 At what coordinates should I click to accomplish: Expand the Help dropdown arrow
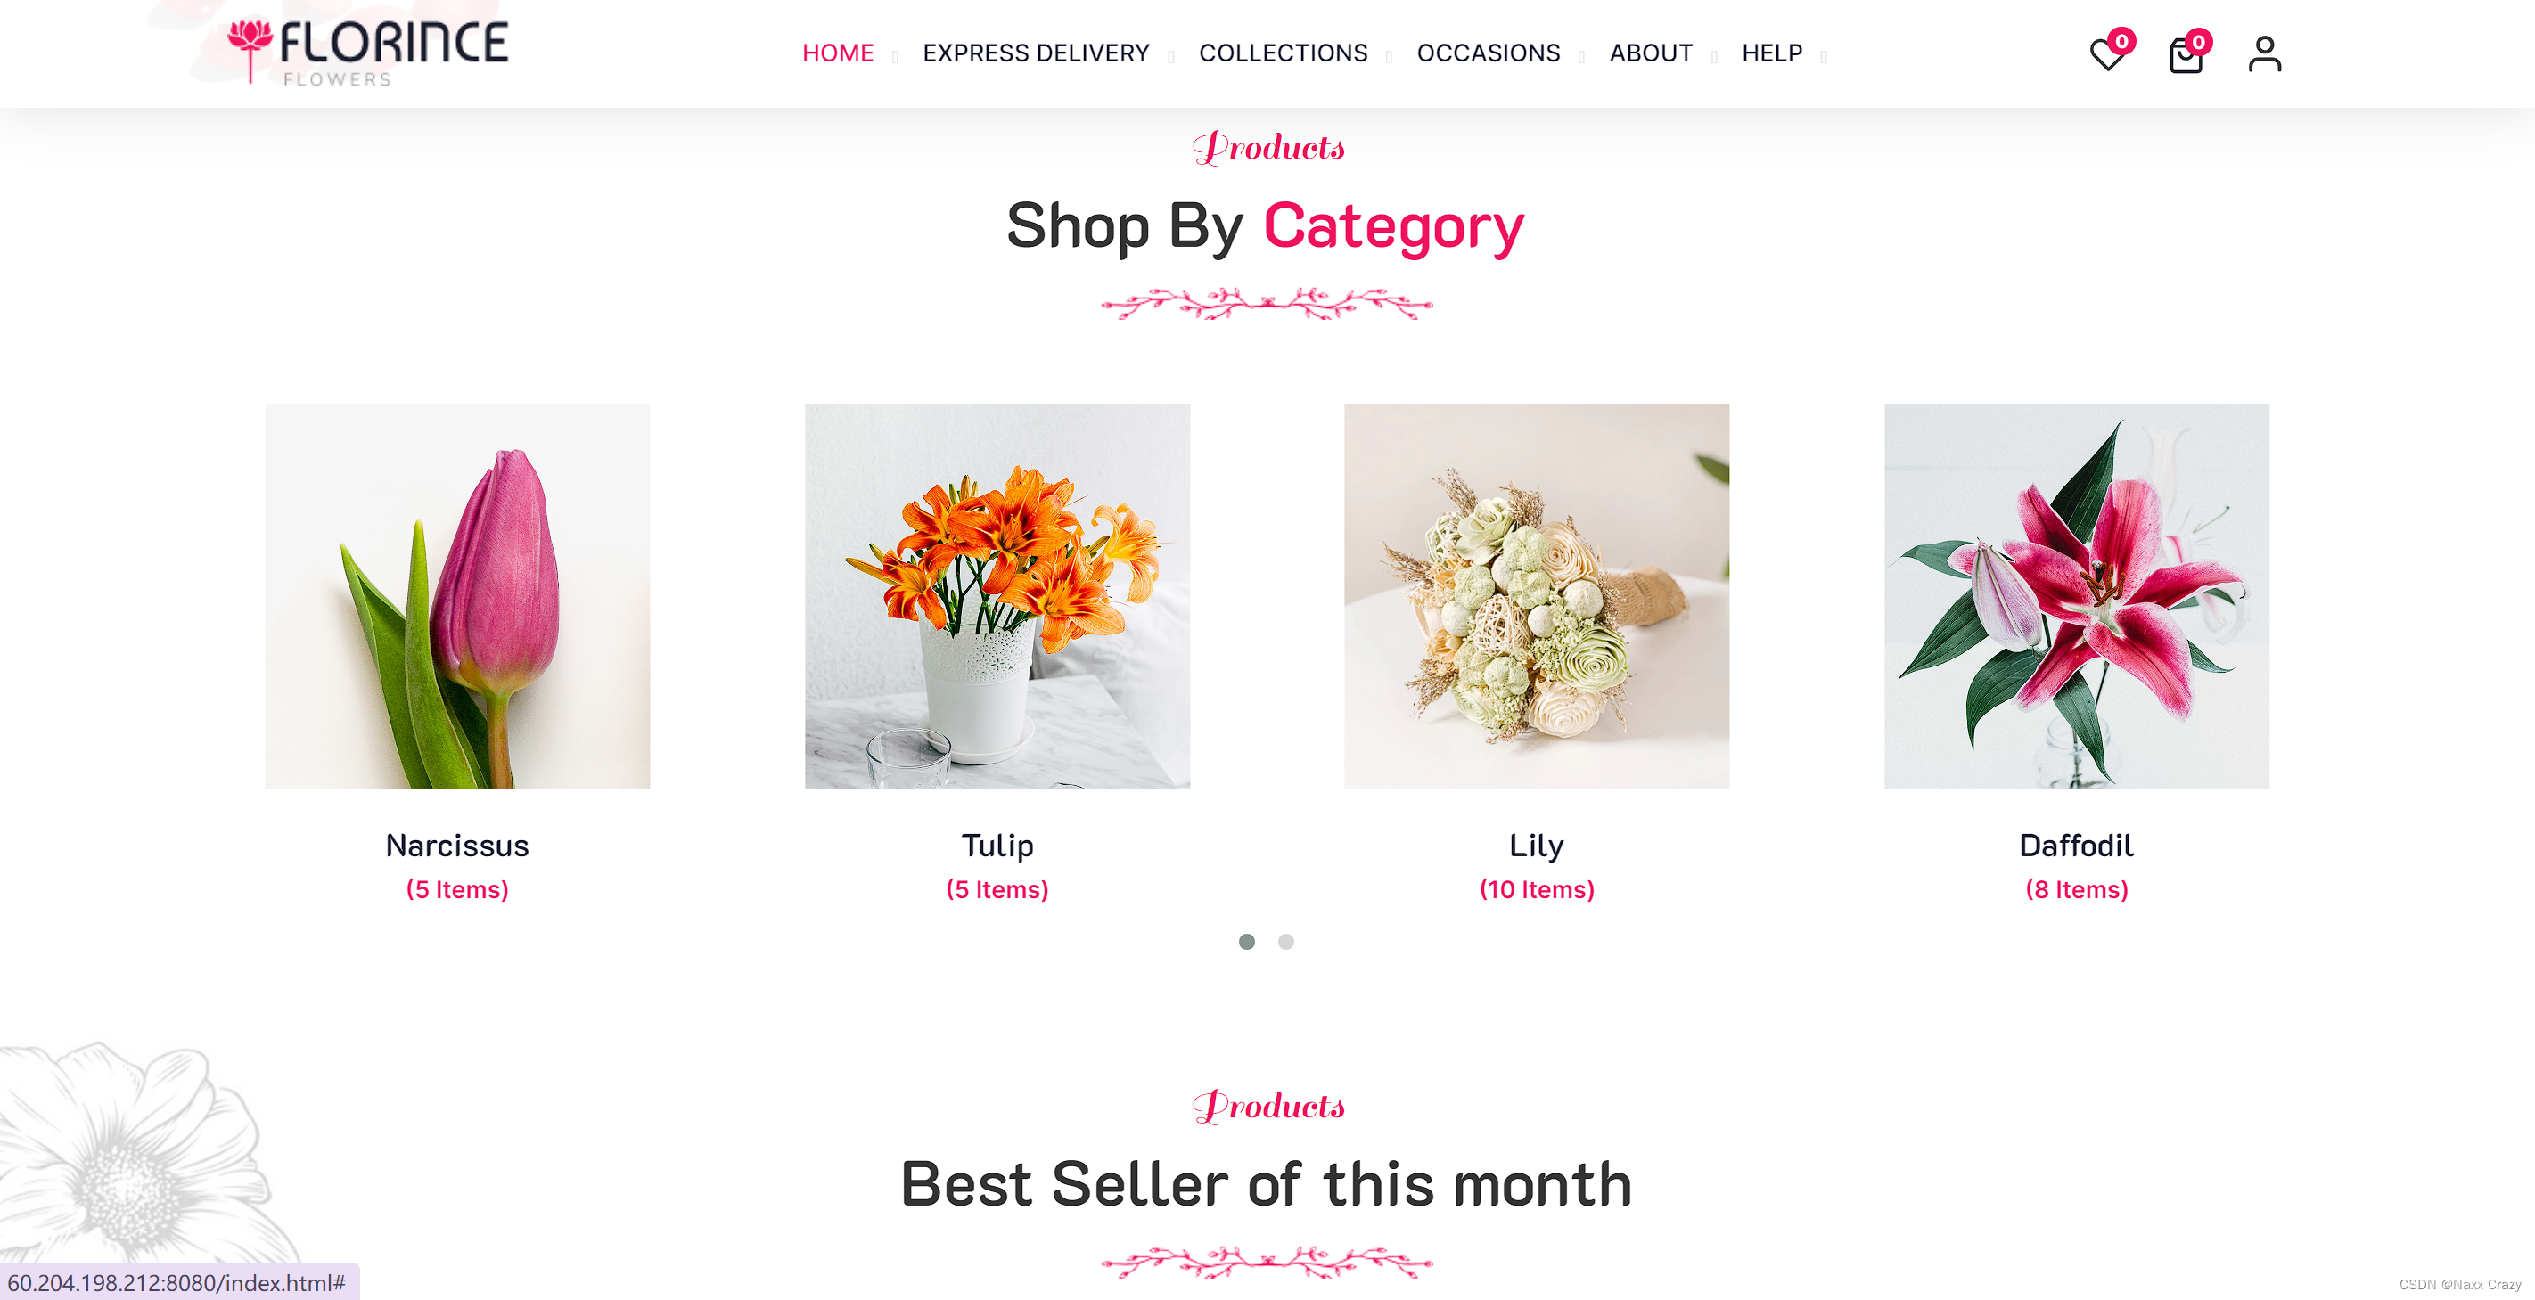point(1824,57)
